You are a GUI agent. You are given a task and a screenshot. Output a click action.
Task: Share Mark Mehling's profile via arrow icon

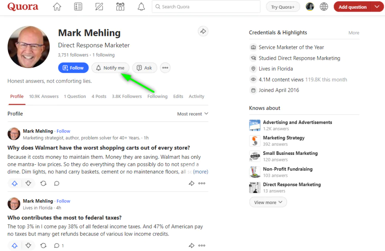pyautogui.click(x=203, y=31)
